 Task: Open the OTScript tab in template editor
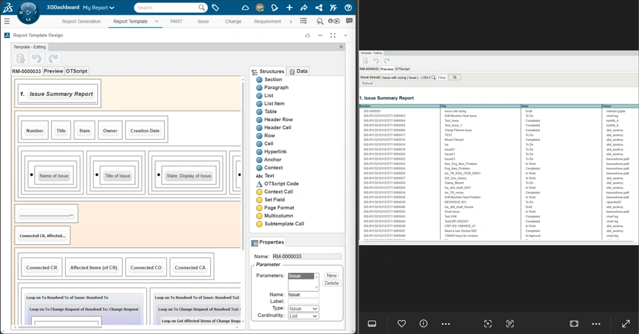(77, 71)
